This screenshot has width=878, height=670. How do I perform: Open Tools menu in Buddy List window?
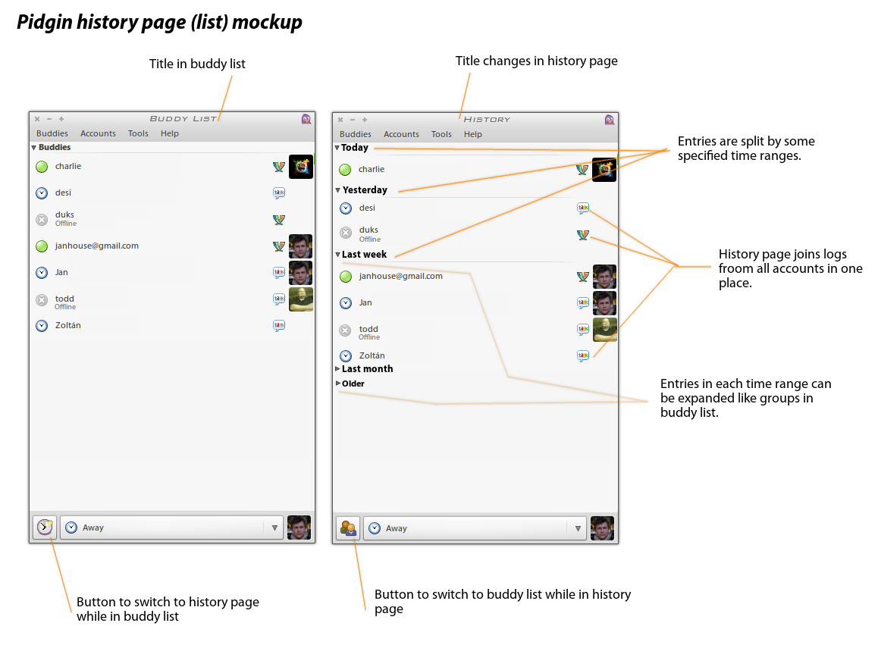click(138, 133)
